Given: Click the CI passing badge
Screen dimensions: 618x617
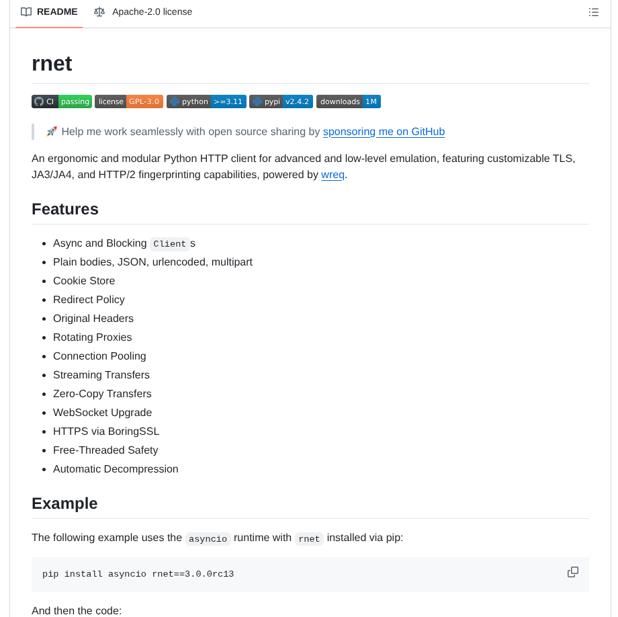Looking at the screenshot, I should [61, 101].
